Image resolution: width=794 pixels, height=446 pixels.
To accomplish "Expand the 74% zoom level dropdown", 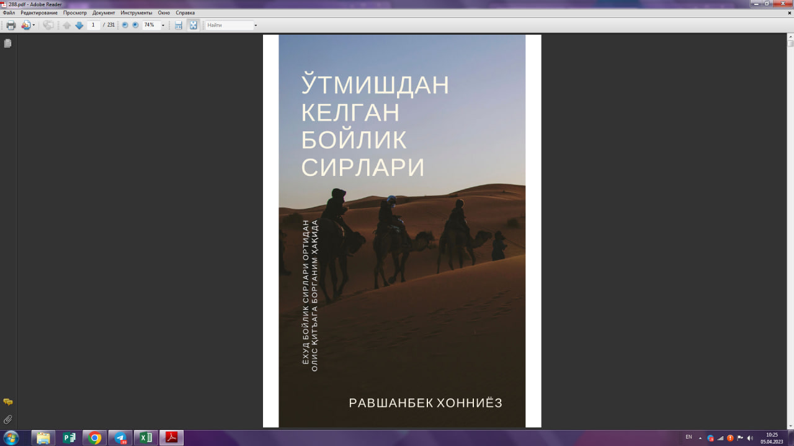I will (x=163, y=25).
